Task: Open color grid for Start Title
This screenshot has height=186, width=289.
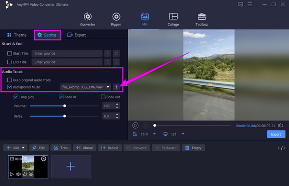Action: point(116,53)
